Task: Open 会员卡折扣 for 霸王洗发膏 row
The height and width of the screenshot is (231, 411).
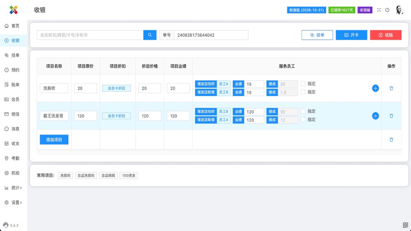Action: click(116, 116)
